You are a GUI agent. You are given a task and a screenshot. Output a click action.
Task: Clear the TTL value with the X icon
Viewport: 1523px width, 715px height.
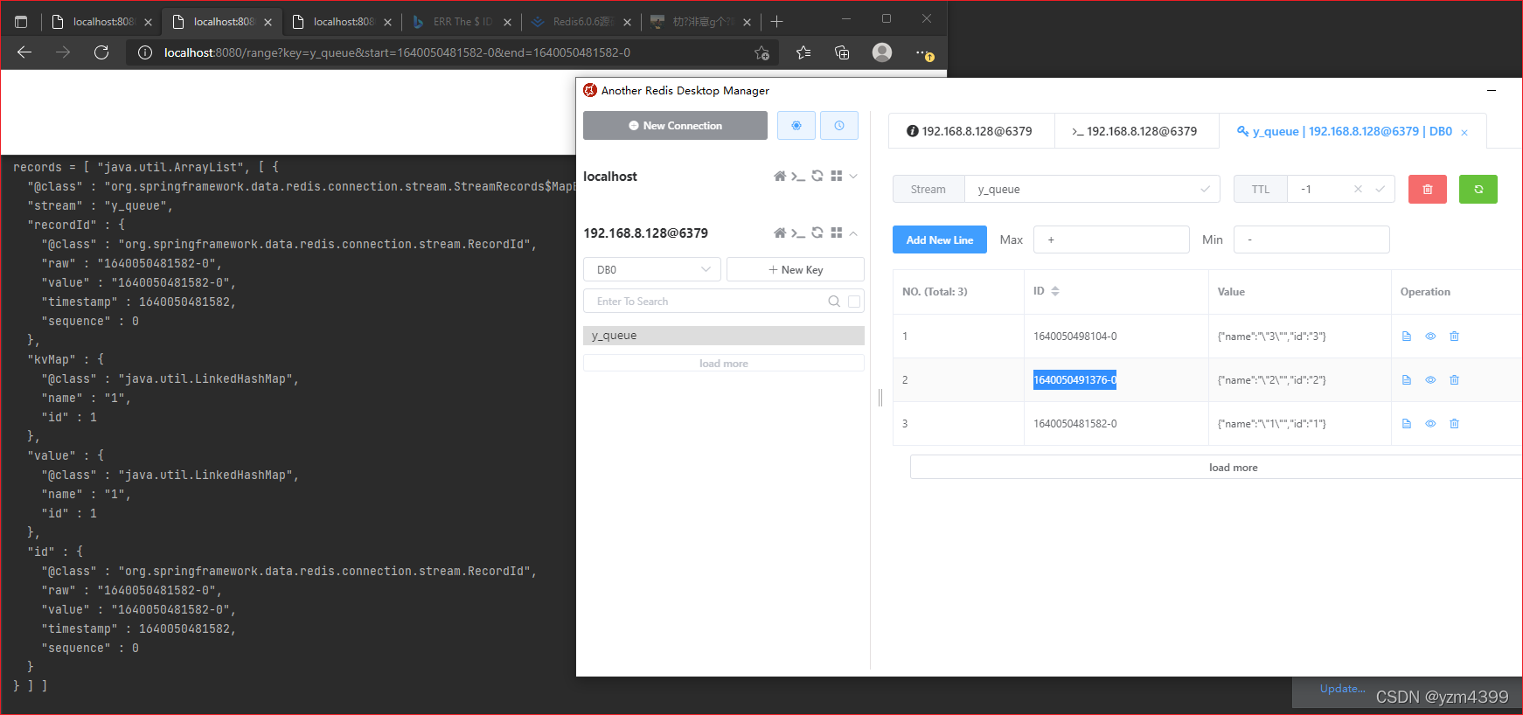coord(1358,189)
